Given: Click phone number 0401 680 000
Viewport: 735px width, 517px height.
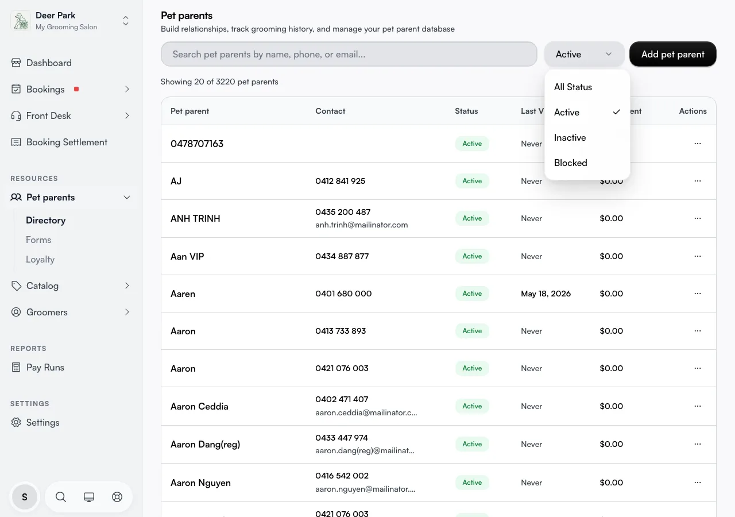Looking at the screenshot, I should [343, 294].
